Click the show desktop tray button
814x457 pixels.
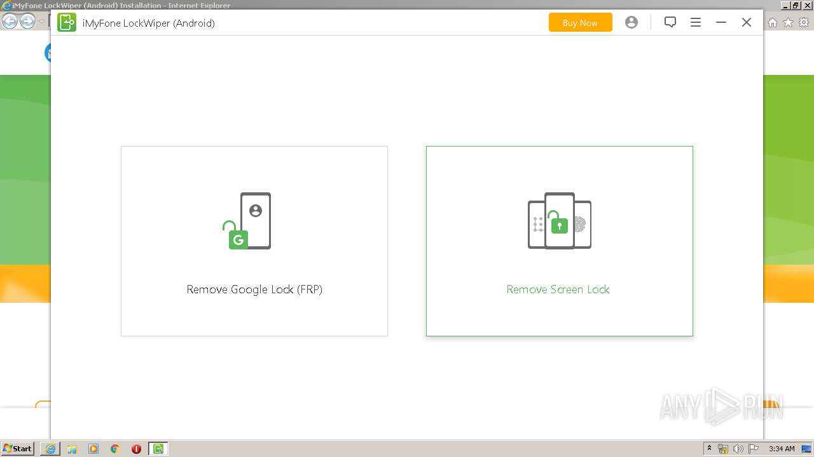coord(806,449)
